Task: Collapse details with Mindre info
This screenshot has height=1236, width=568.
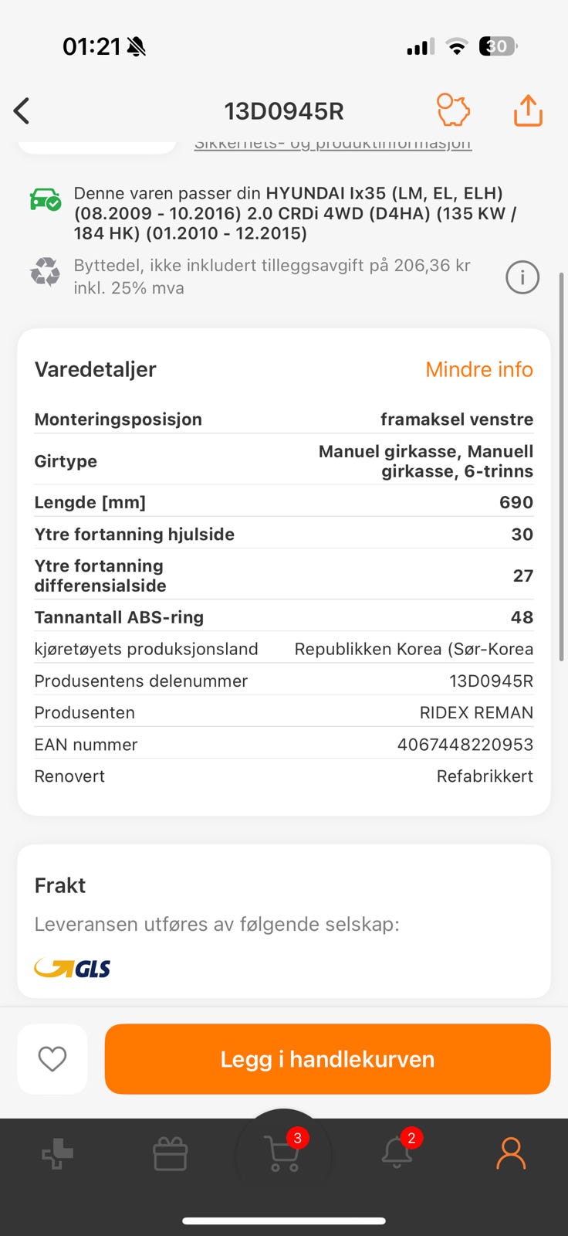Action: point(479,369)
